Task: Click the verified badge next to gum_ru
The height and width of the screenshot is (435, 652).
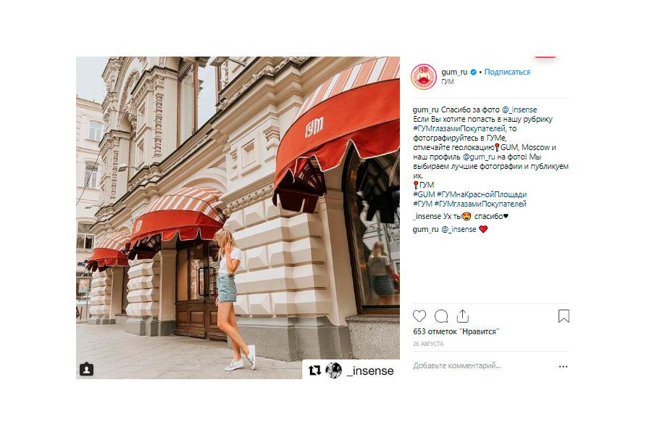Action: tap(473, 72)
